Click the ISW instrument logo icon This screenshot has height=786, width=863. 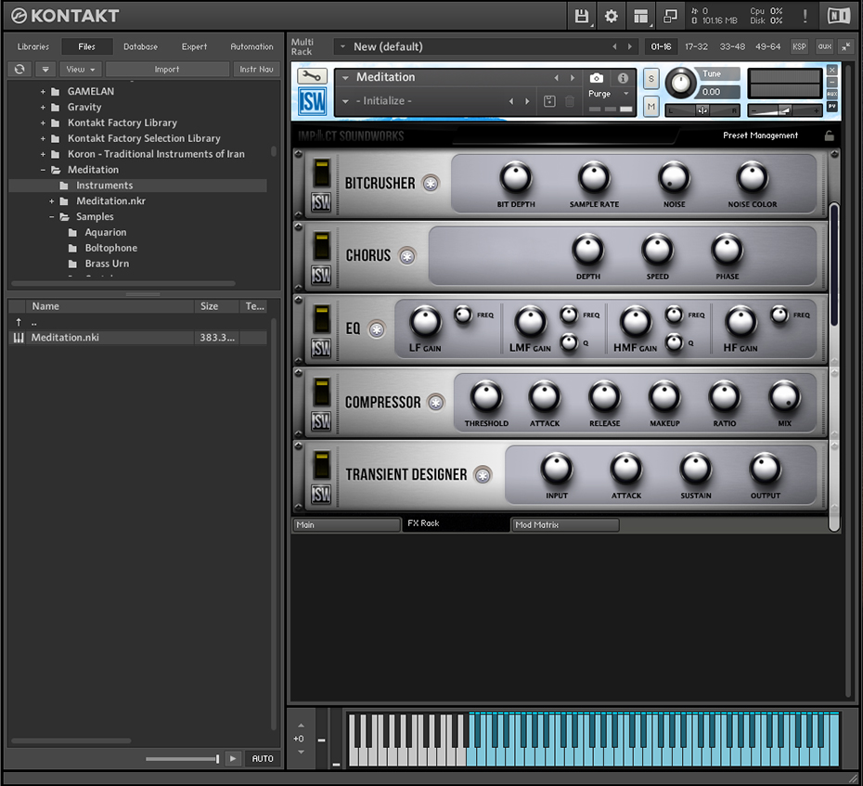tap(312, 101)
